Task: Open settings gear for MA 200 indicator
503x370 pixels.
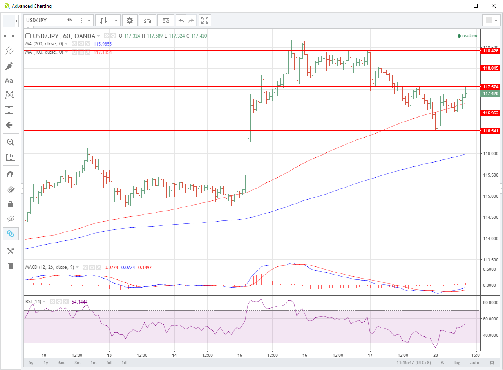Action: click(x=81, y=44)
